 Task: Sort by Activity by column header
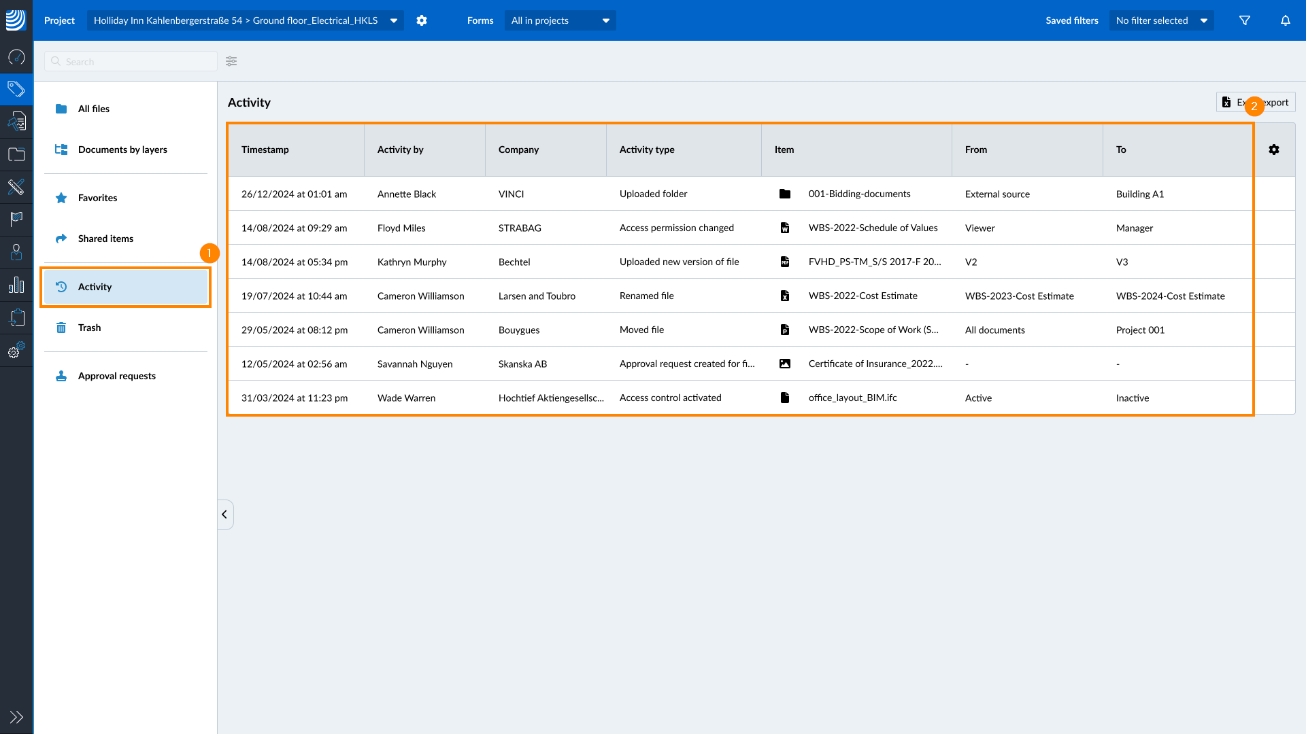(401, 150)
